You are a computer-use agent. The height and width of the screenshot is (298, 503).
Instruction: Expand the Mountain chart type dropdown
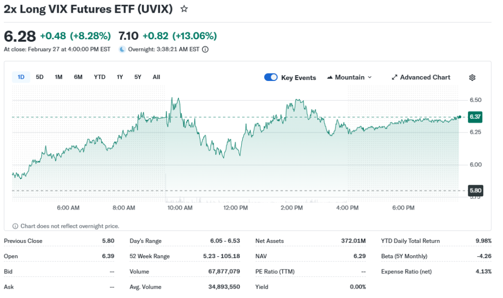pos(369,78)
